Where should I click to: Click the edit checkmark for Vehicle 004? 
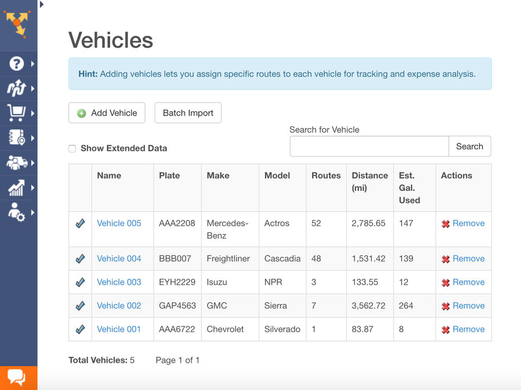(x=80, y=258)
